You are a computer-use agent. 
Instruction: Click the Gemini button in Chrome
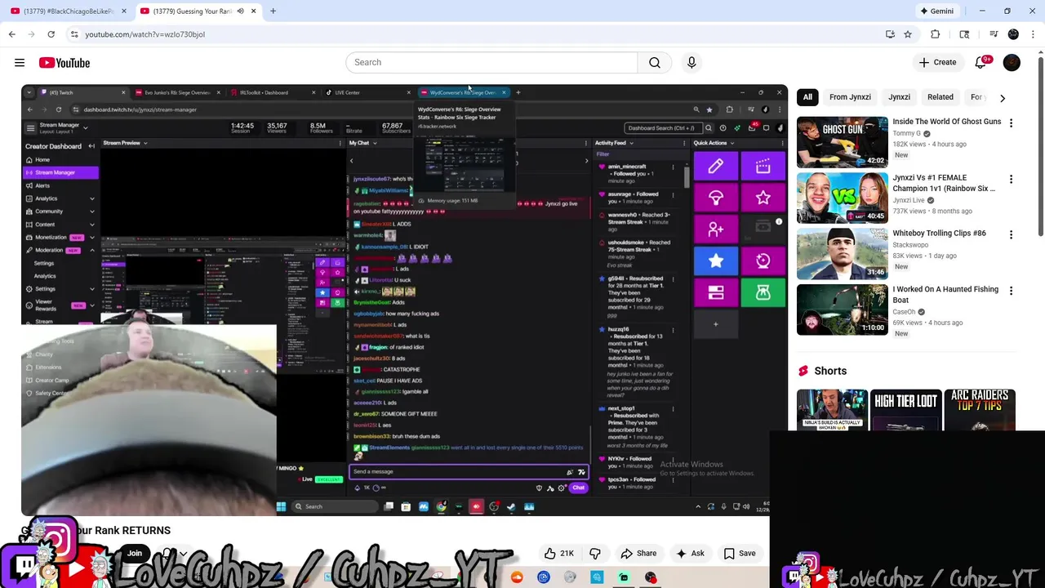pyautogui.click(x=936, y=11)
